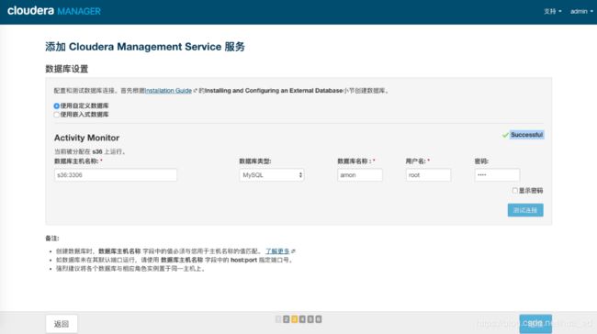The width and height of the screenshot is (597, 334).
Task: Open the MySQL database type dropdown
Action: [272, 175]
